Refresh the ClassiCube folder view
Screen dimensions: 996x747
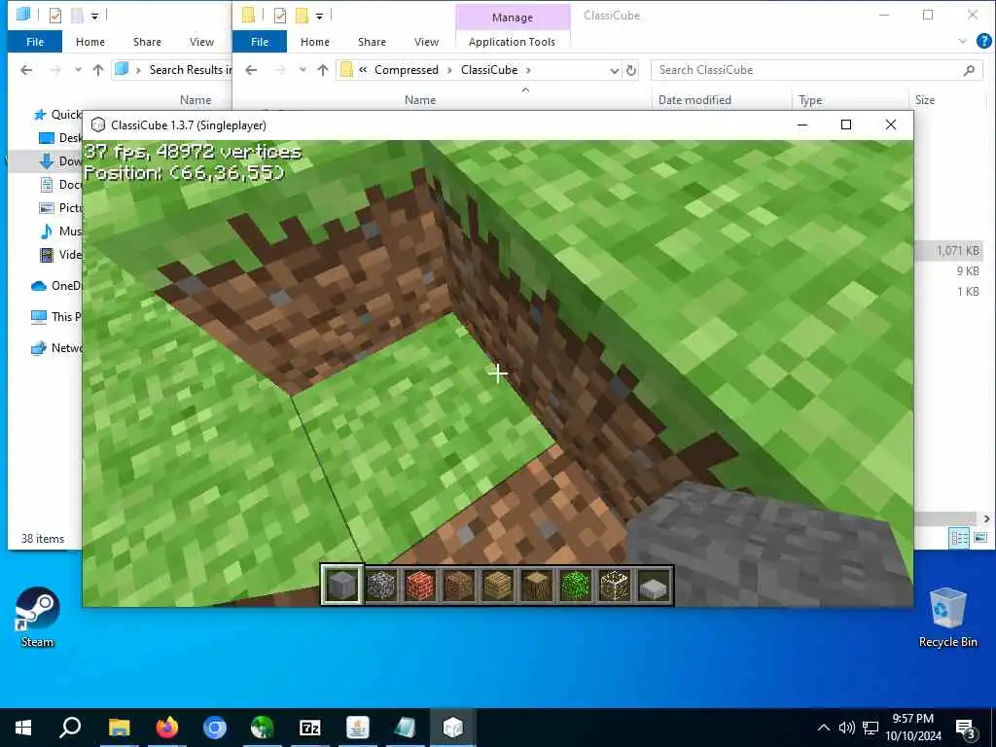click(x=631, y=70)
